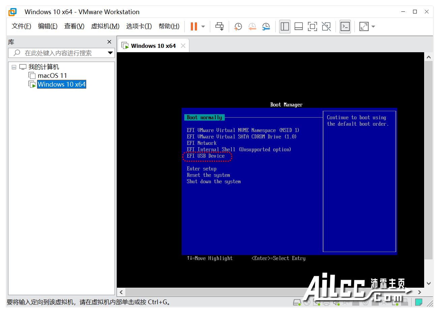Open the 编辑(E) menu
Screen dimensions: 440x316
point(48,26)
